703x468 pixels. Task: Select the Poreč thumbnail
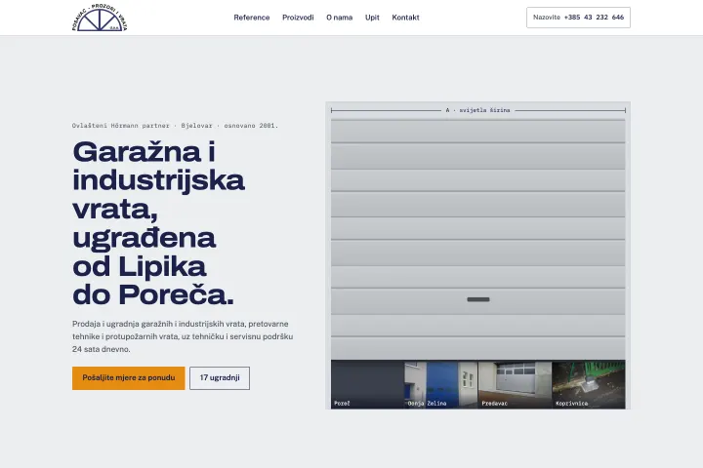coord(368,385)
